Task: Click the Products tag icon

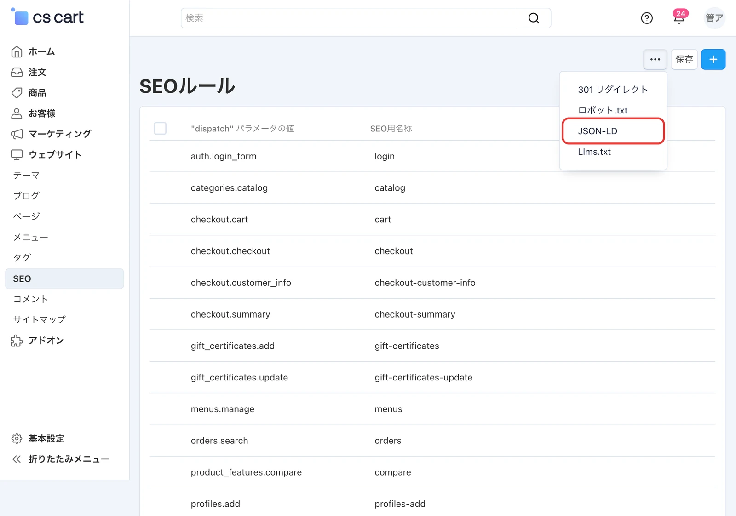Action: point(17,93)
